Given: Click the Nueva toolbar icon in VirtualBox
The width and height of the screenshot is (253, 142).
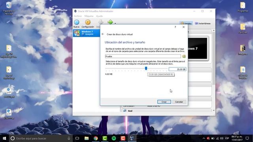Looking at the screenshot, I should (x=76, y=24).
